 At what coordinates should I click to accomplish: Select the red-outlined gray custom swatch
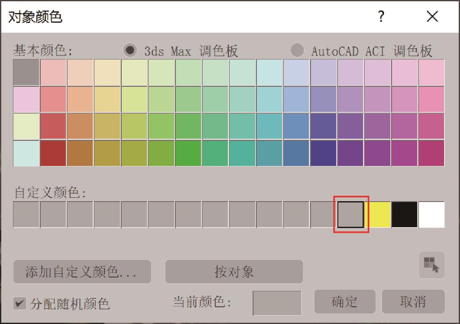pyautogui.click(x=351, y=215)
